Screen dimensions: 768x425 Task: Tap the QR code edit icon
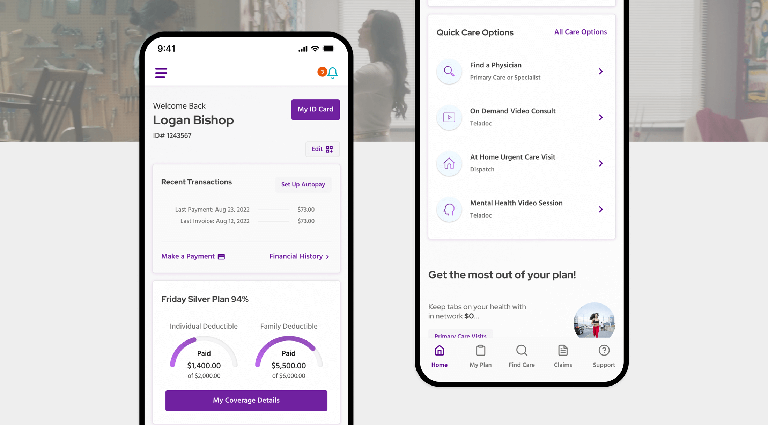pyautogui.click(x=330, y=149)
